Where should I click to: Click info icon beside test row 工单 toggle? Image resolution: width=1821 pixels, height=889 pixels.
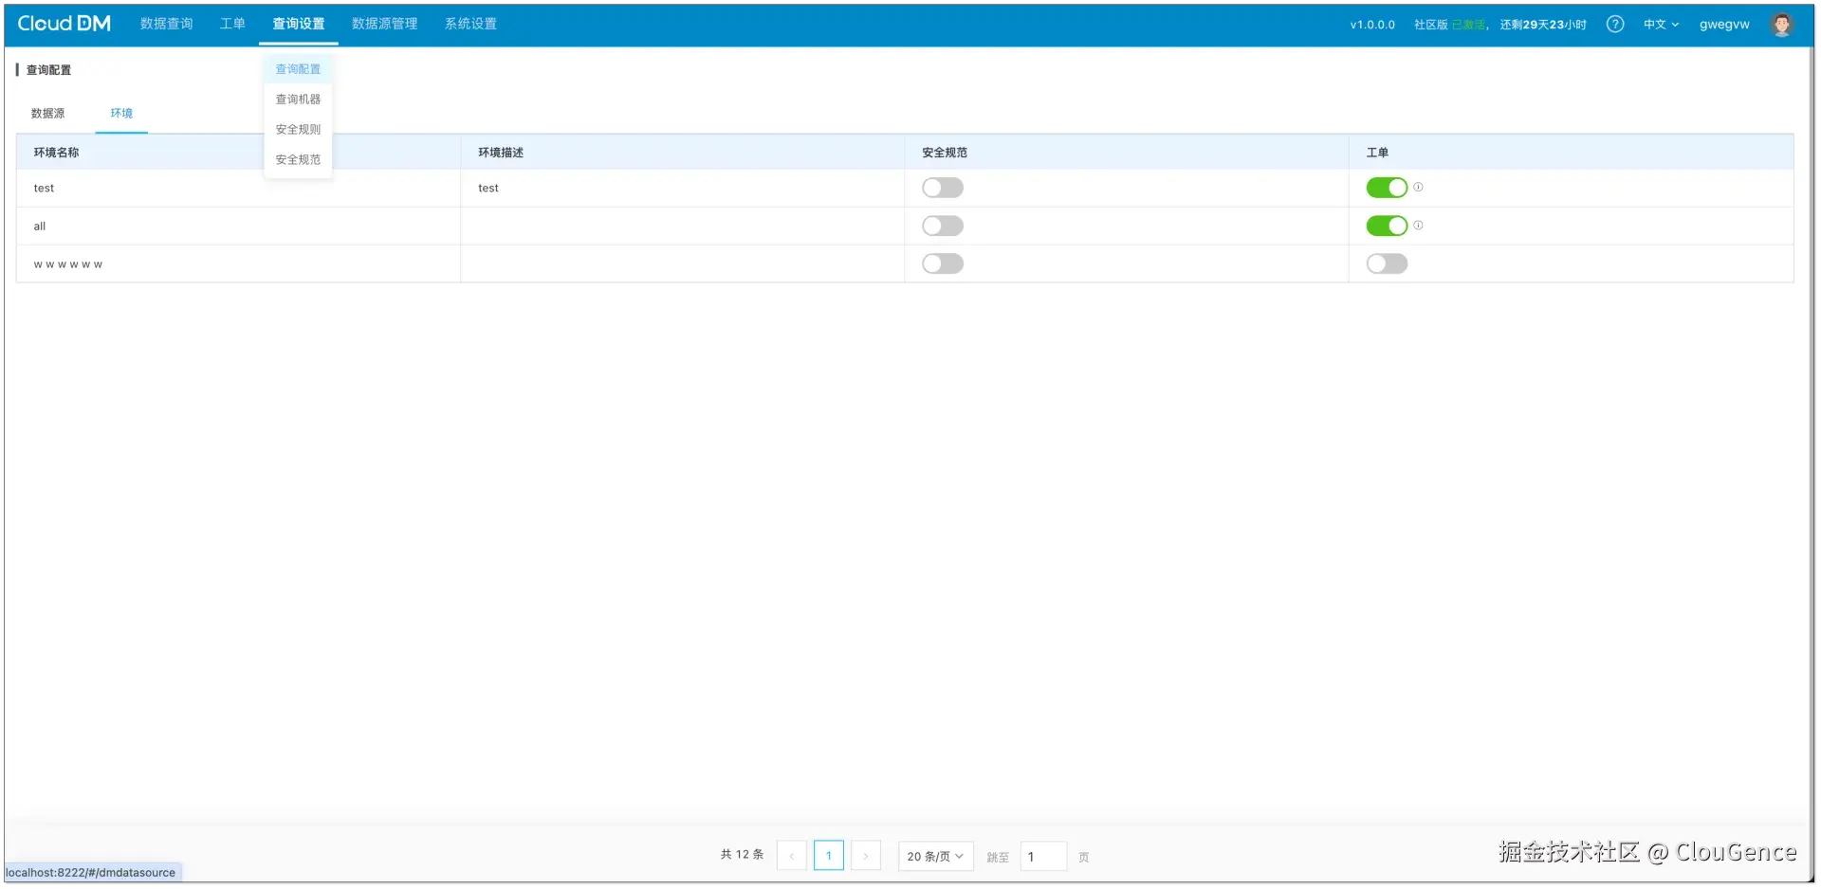coord(1418,188)
